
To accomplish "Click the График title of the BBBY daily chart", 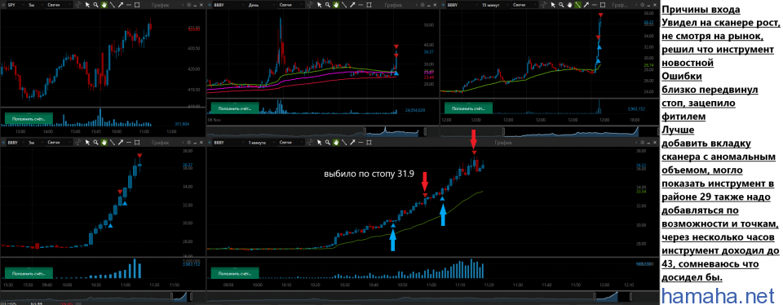I will click(x=393, y=5).
